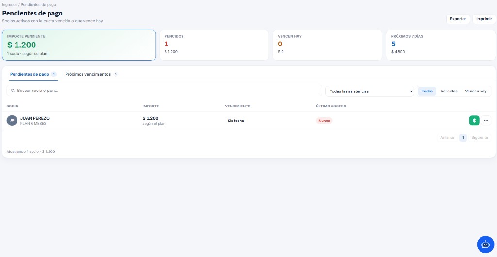Open the chatbot assistant robot icon

tap(485, 244)
